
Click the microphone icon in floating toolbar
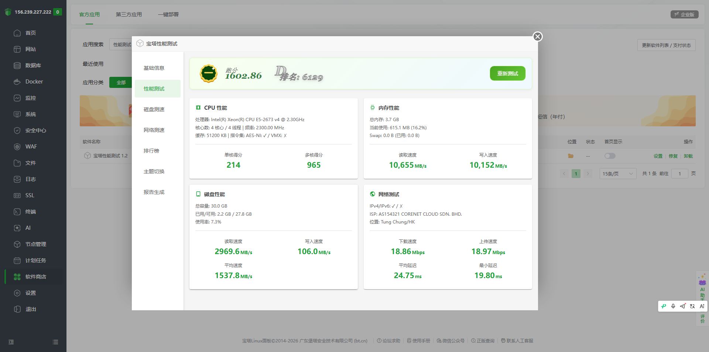pyautogui.click(x=673, y=306)
